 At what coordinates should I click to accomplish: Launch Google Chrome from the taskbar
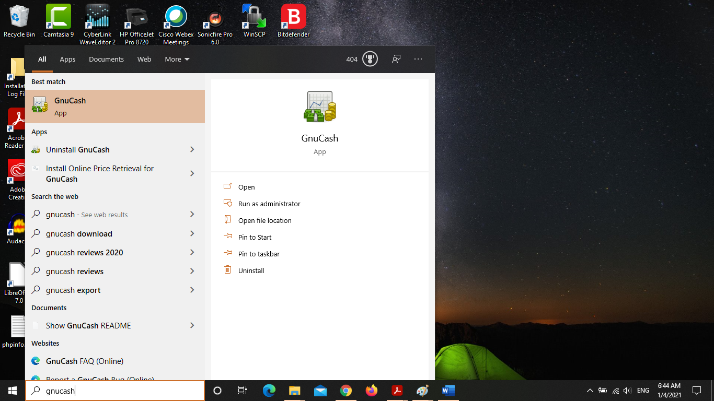click(346, 391)
